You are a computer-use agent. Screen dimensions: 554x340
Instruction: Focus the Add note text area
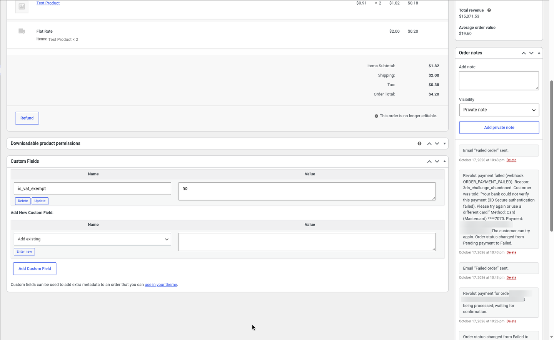pyautogui.click(x=499, y=81)
